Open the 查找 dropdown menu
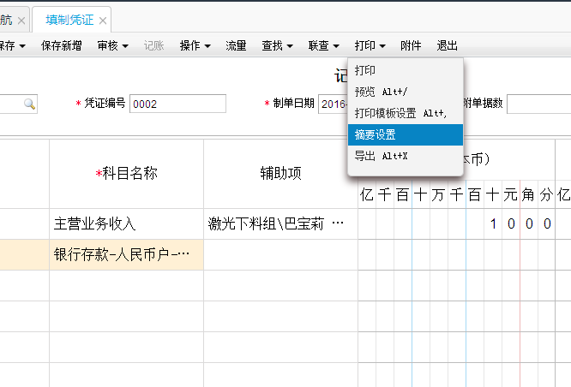 (277, 45)
